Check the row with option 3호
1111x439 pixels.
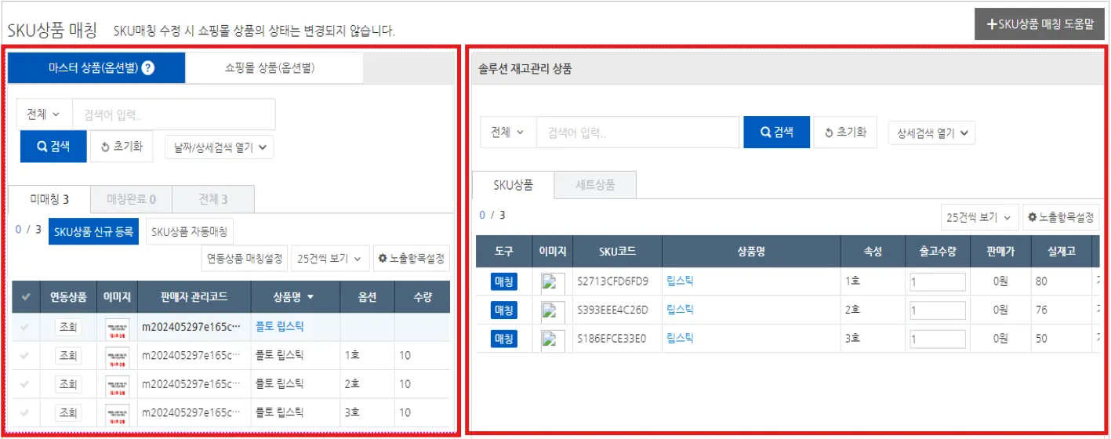[25, 412]
